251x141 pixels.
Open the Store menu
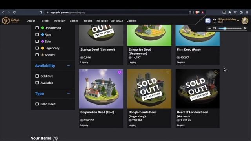pyautogui.click(x=45, y=21)
